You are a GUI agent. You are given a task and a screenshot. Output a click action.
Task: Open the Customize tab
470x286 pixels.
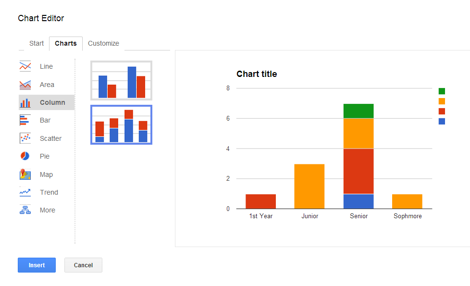point(103,43)
